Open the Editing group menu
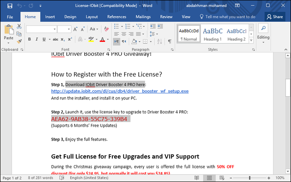Viewport: 291px width, 182px height. 263,34
